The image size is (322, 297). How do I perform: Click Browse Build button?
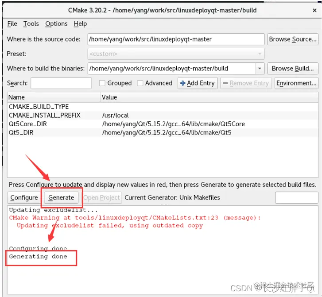point(293,68)
